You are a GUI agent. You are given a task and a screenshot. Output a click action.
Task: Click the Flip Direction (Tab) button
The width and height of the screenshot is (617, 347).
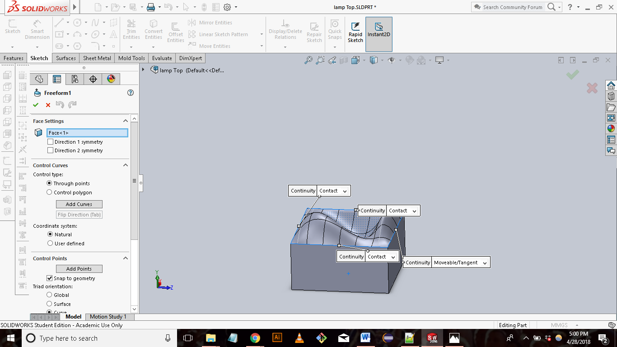point(79,215)
